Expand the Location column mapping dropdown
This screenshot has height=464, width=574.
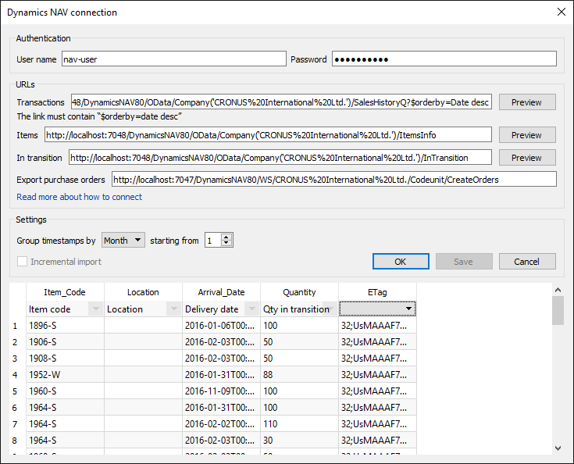click(x=174, y=309)
